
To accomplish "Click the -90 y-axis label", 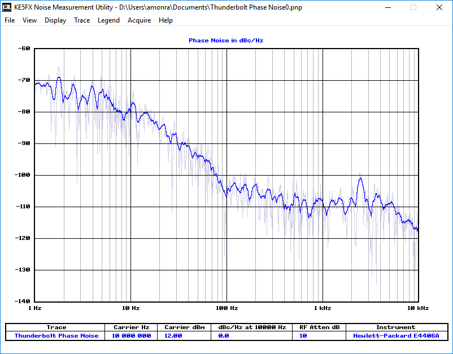I will coord(24,143).
